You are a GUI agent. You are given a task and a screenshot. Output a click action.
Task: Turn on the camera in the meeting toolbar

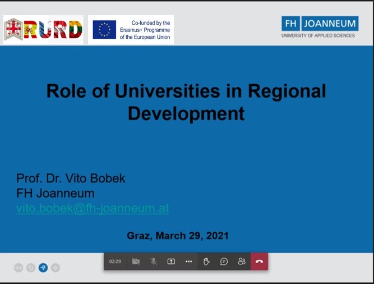(136, 262)
